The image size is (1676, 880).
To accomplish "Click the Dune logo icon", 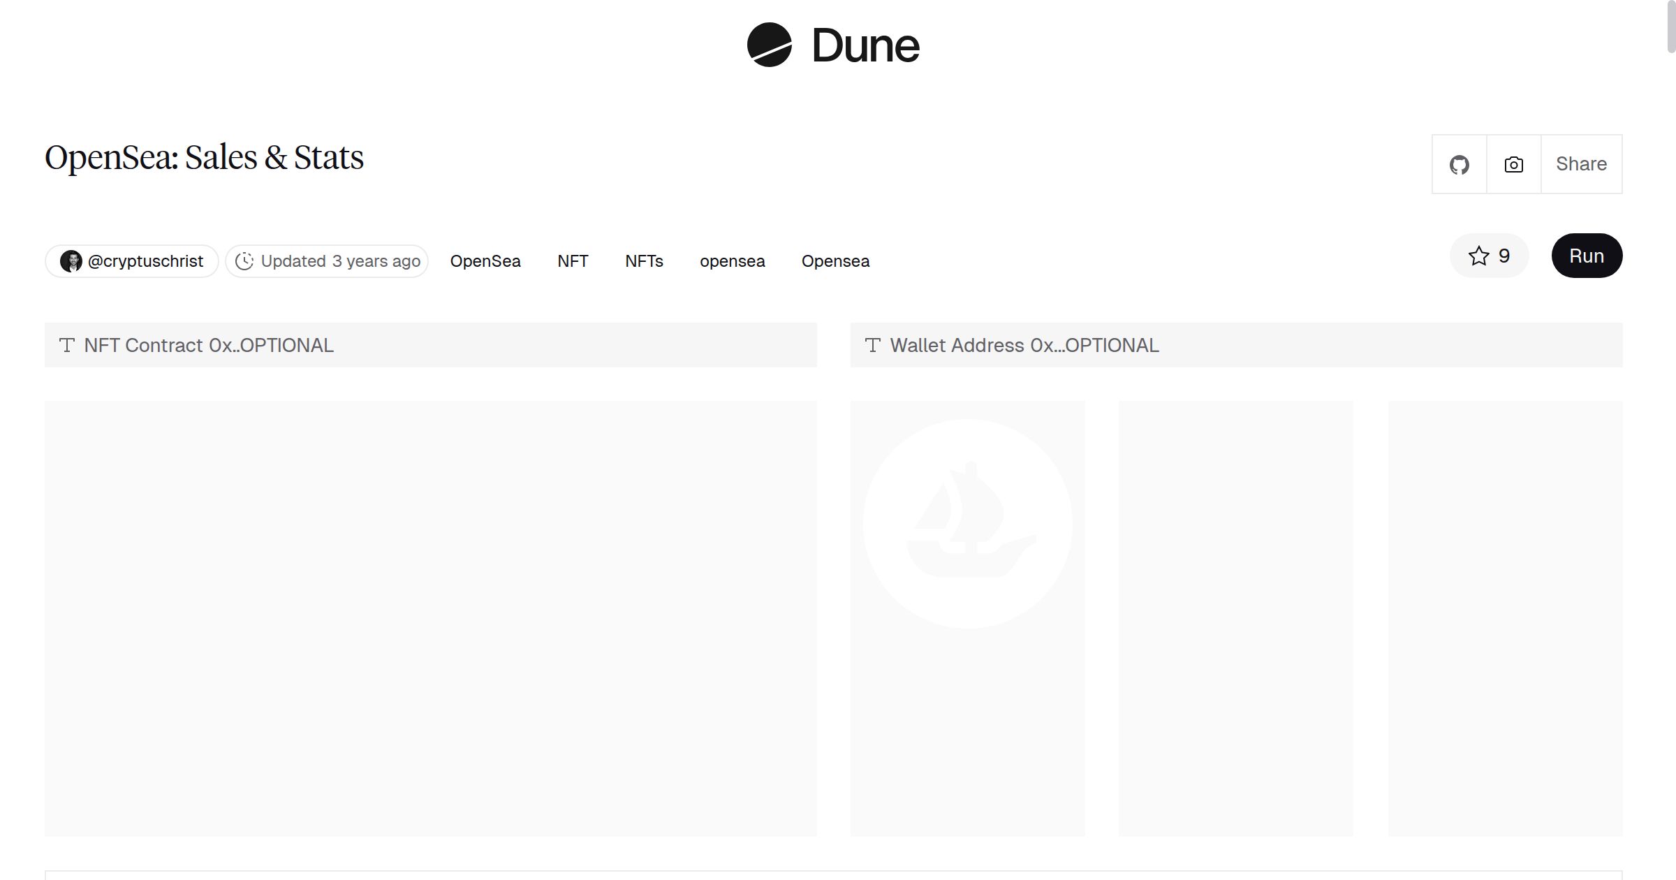I will [x=769, y=45].
